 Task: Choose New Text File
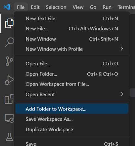click(72, 19)
